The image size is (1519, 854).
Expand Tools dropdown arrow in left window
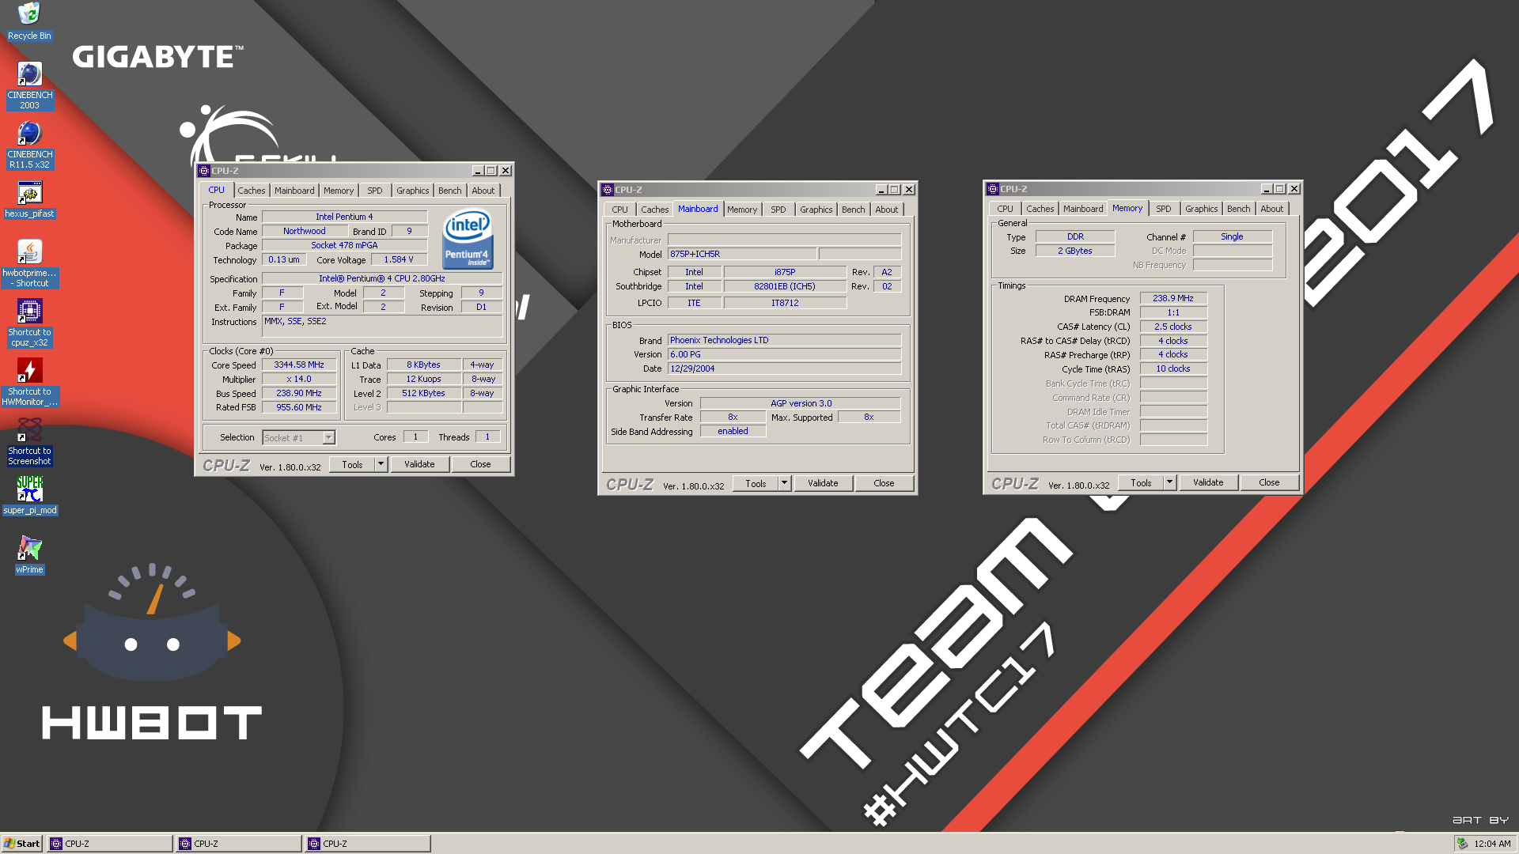coord(381,464)
